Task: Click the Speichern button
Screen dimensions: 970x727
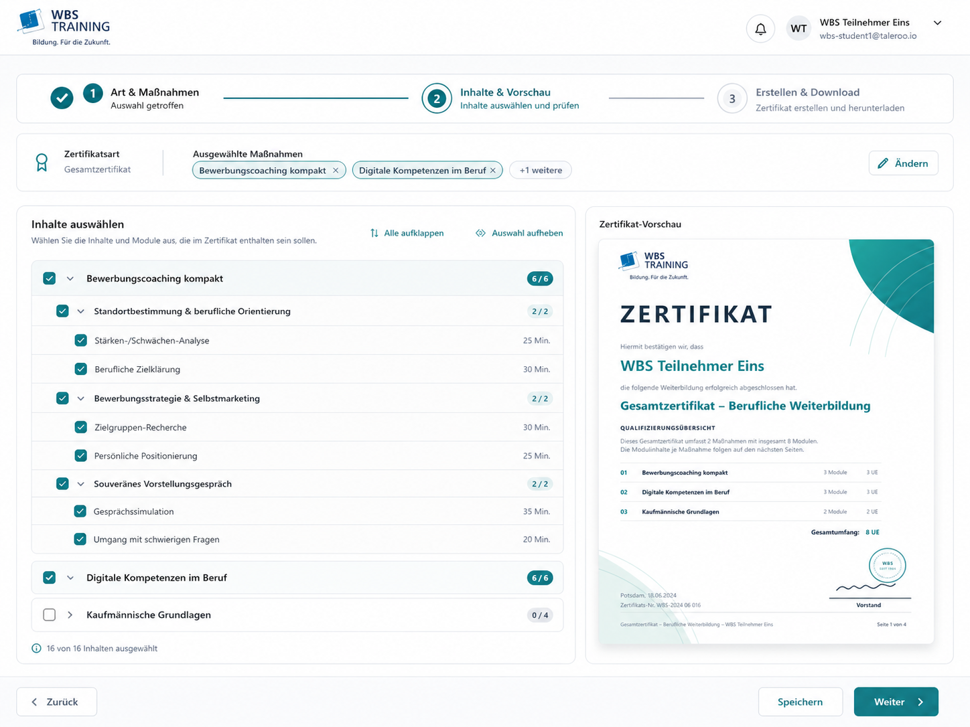Action: (x=800, y=702)
